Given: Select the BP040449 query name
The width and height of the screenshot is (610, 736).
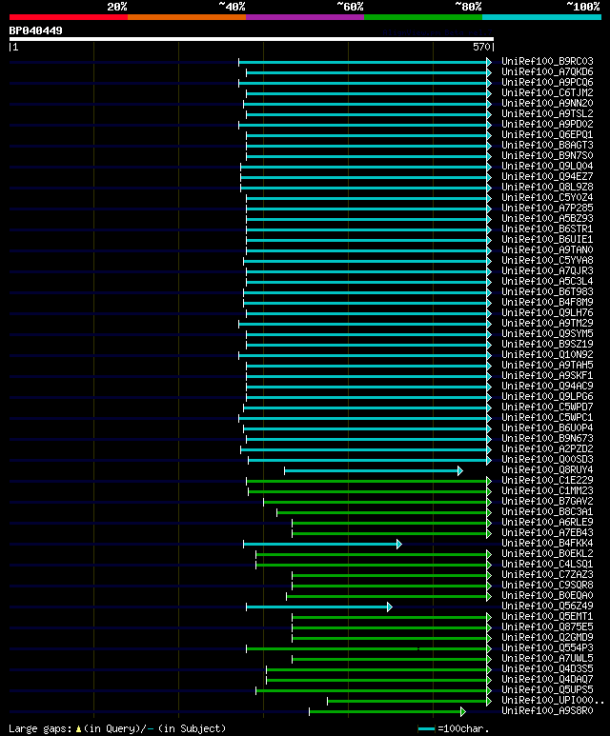Looking at the screenshot, I should (x=35, y=31).
